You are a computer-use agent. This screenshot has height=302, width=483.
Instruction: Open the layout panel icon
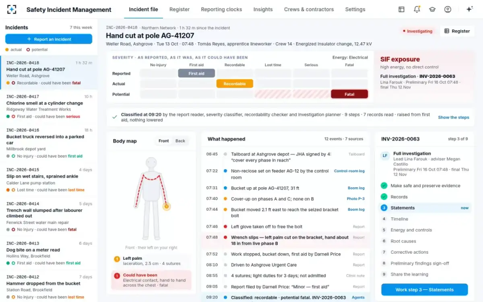401,9
